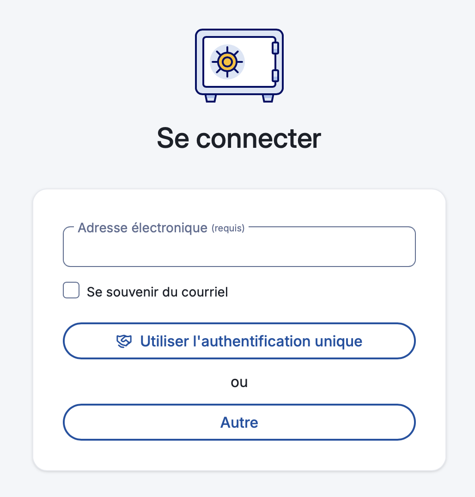
Task: Click the "ou" separator text
Action: click(x=239, y=382)
